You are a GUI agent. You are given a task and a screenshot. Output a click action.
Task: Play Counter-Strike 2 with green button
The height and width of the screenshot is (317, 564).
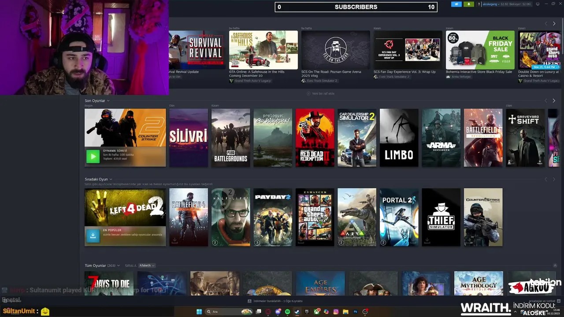point(93,156)
